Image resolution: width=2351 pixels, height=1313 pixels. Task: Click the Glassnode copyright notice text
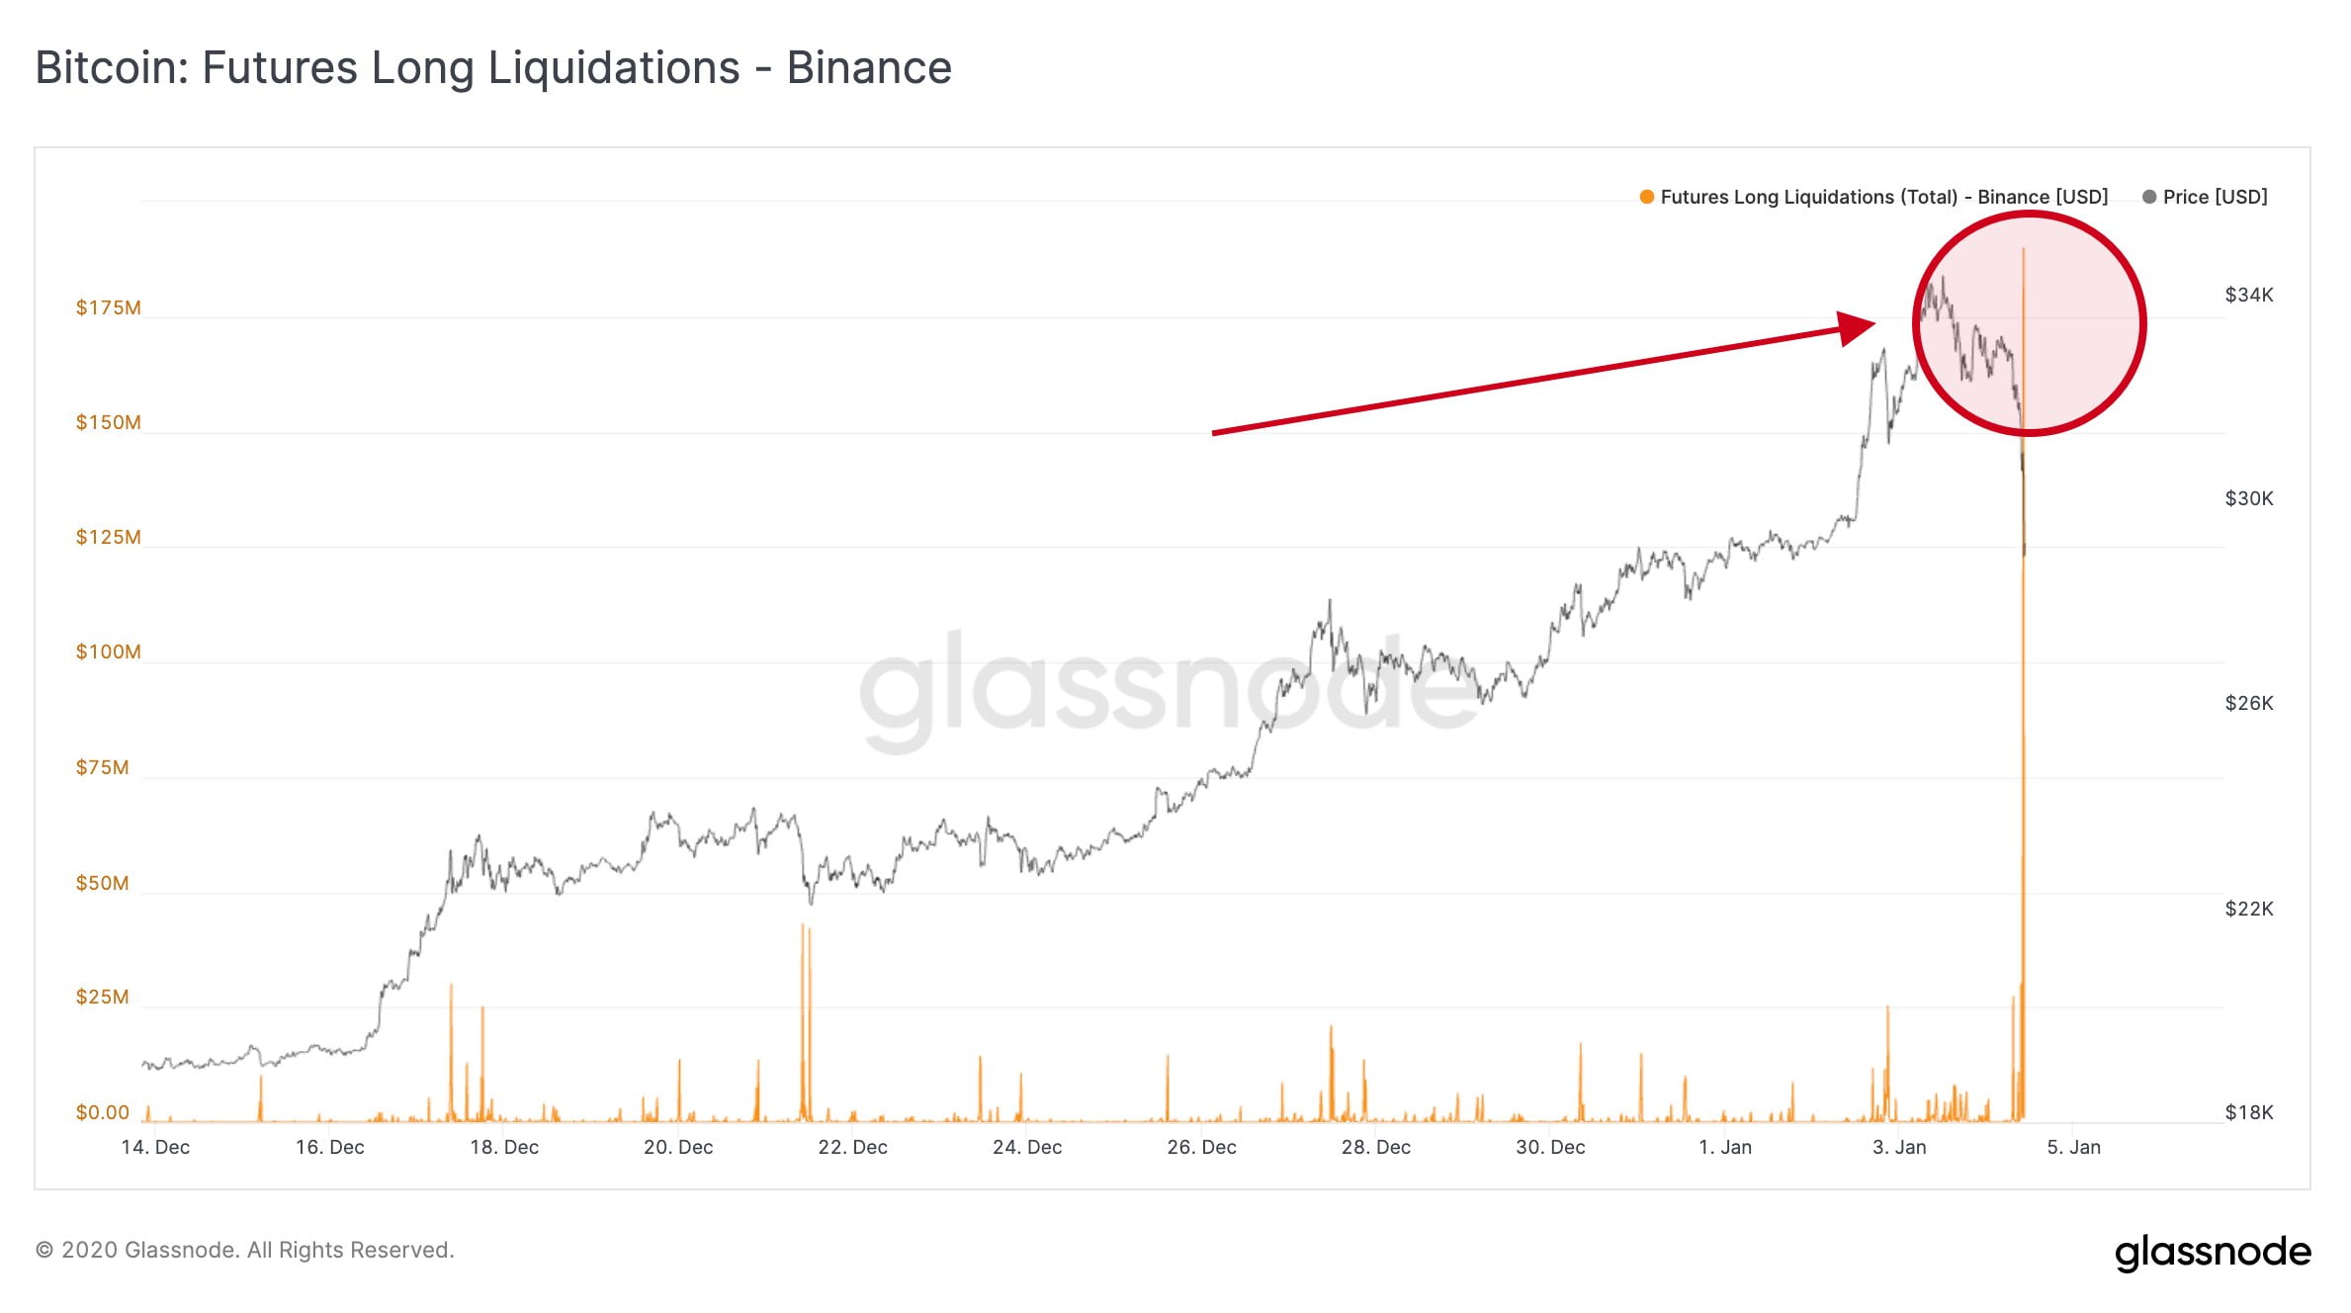(245, 1250)
